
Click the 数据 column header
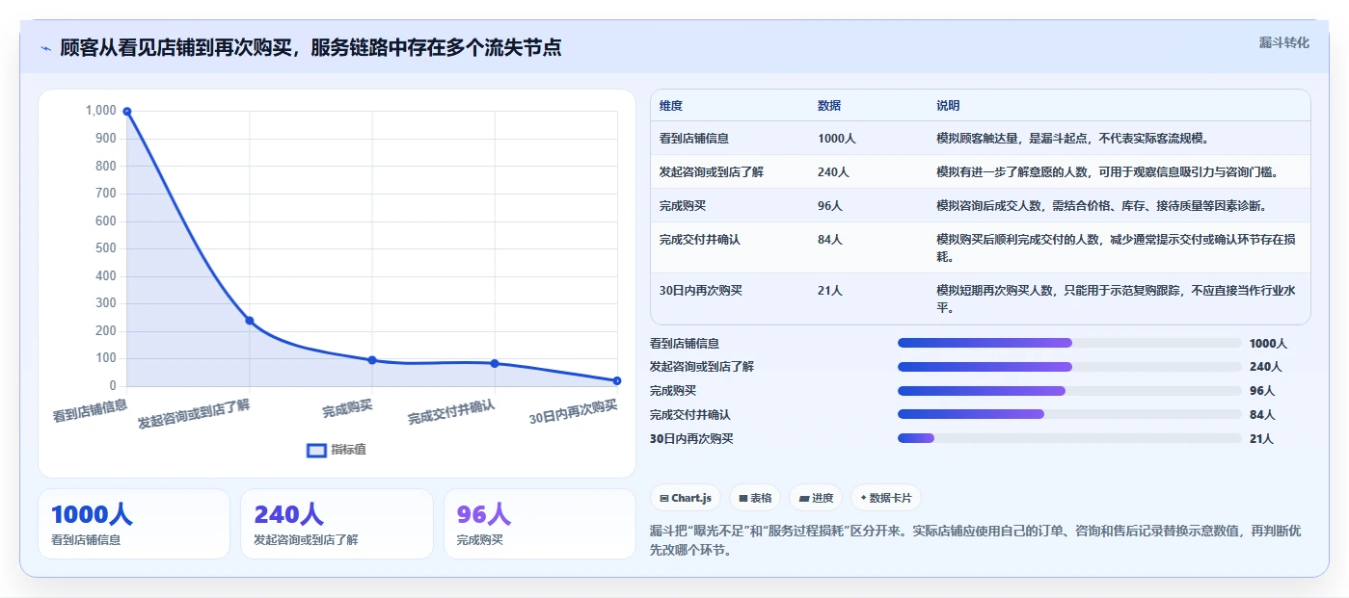(829, 105)
